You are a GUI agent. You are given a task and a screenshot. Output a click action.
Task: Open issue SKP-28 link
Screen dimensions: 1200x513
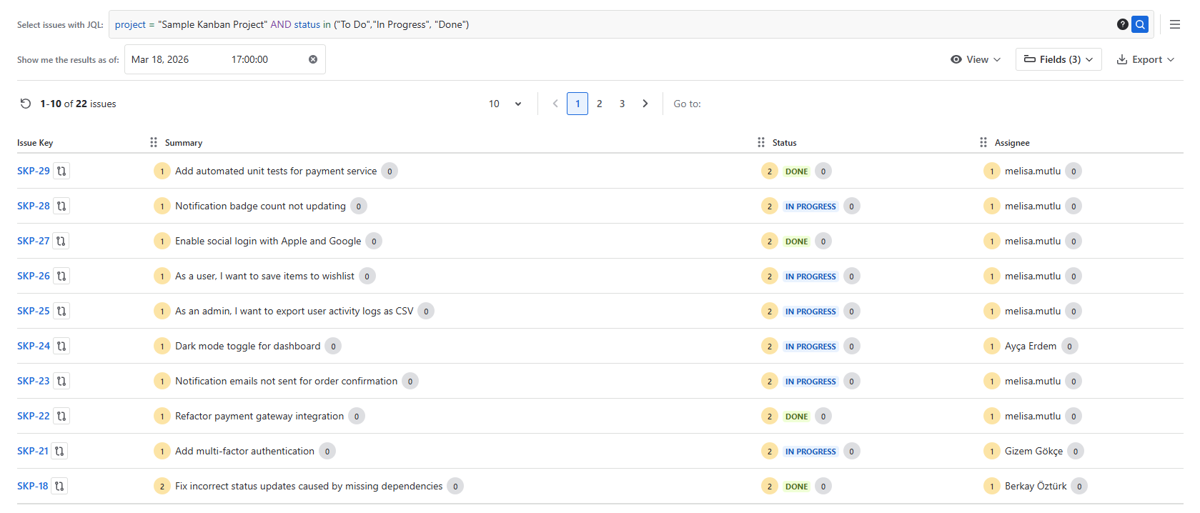(34, 206)
